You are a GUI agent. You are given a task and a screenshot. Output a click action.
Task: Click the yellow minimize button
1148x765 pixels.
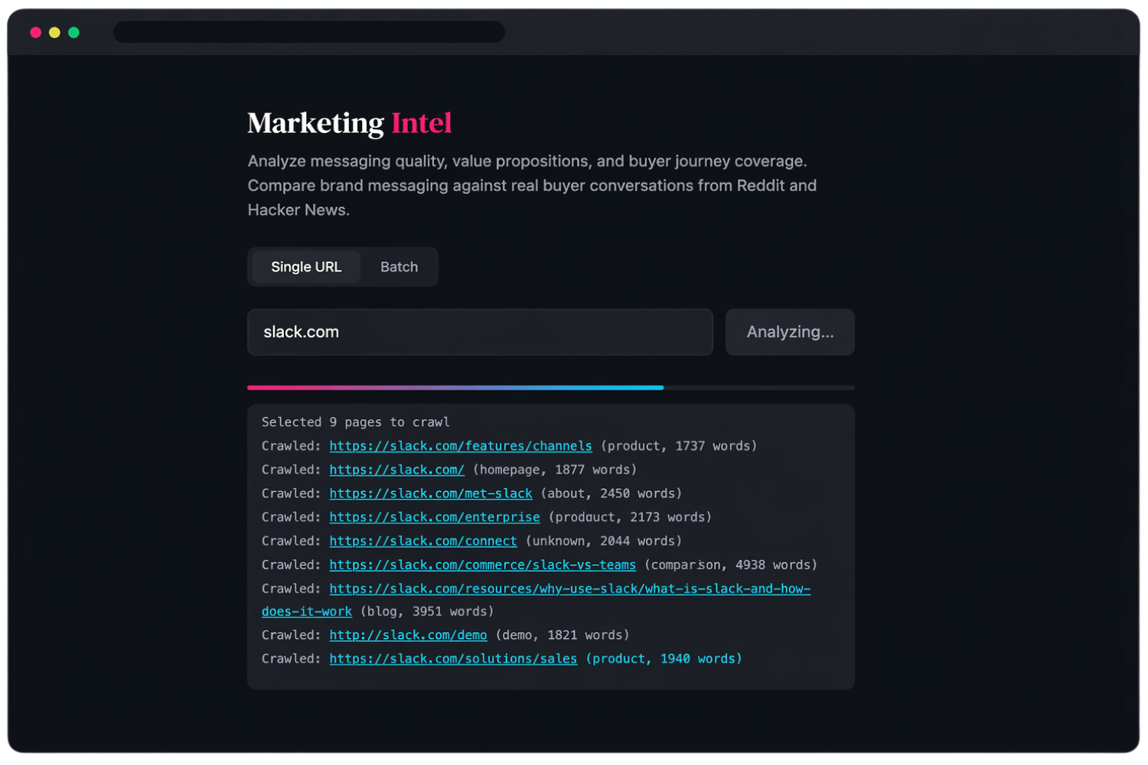54,32
